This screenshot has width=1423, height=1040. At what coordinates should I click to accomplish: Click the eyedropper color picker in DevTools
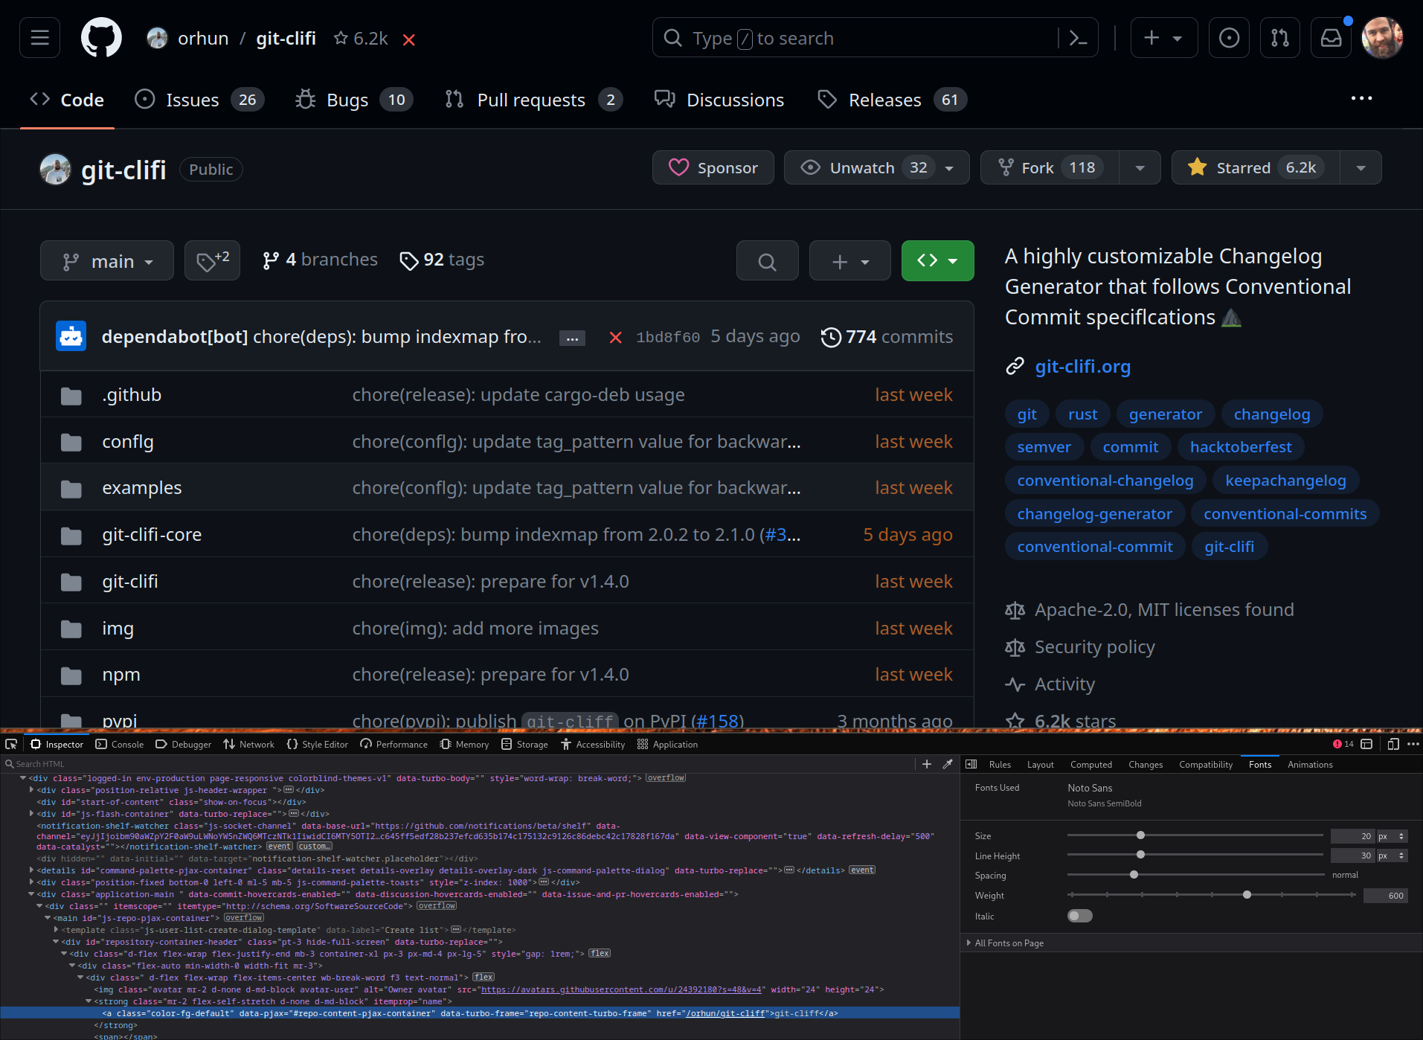tap(947, 763)
